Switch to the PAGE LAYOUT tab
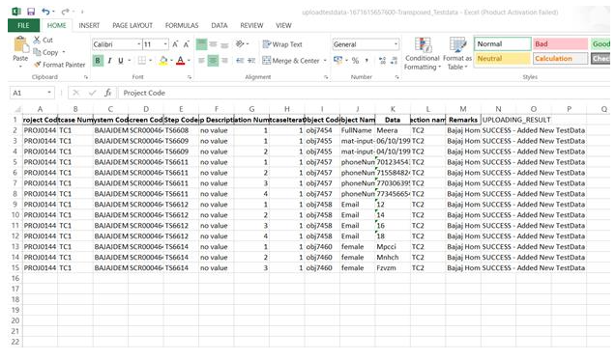Viewport: 616px width, 360px height. 132,25
